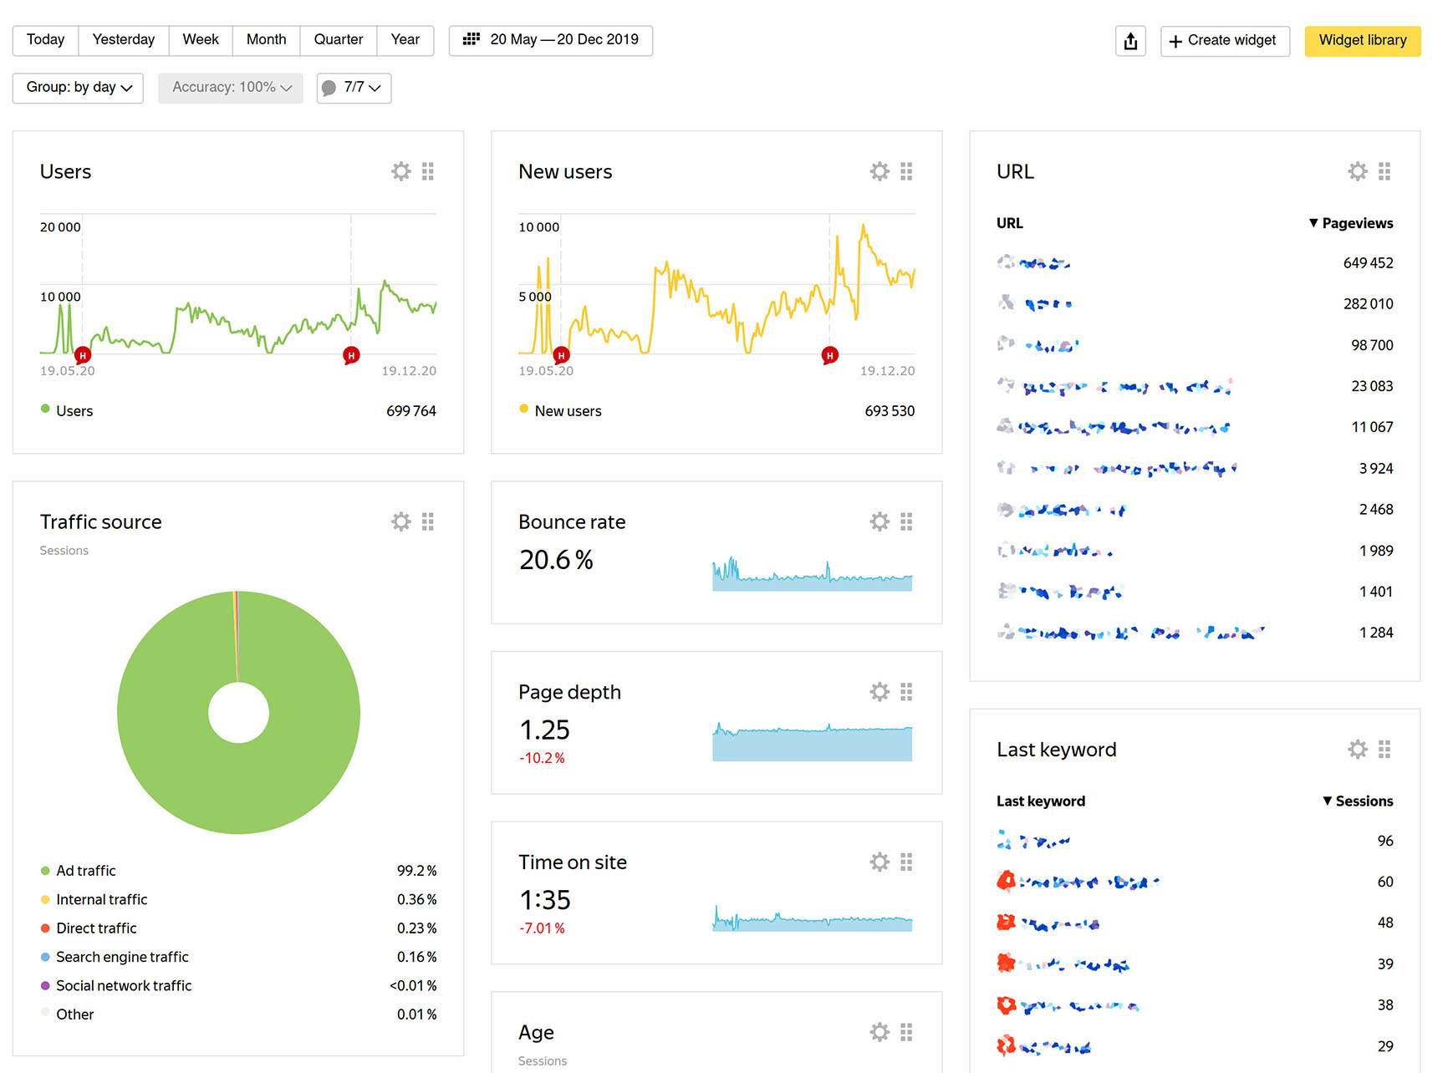The image size is (1448, 1073).
Task: Open the 20 May — 20 Dec 2019 date picker
Action: [x=550, y=40]
